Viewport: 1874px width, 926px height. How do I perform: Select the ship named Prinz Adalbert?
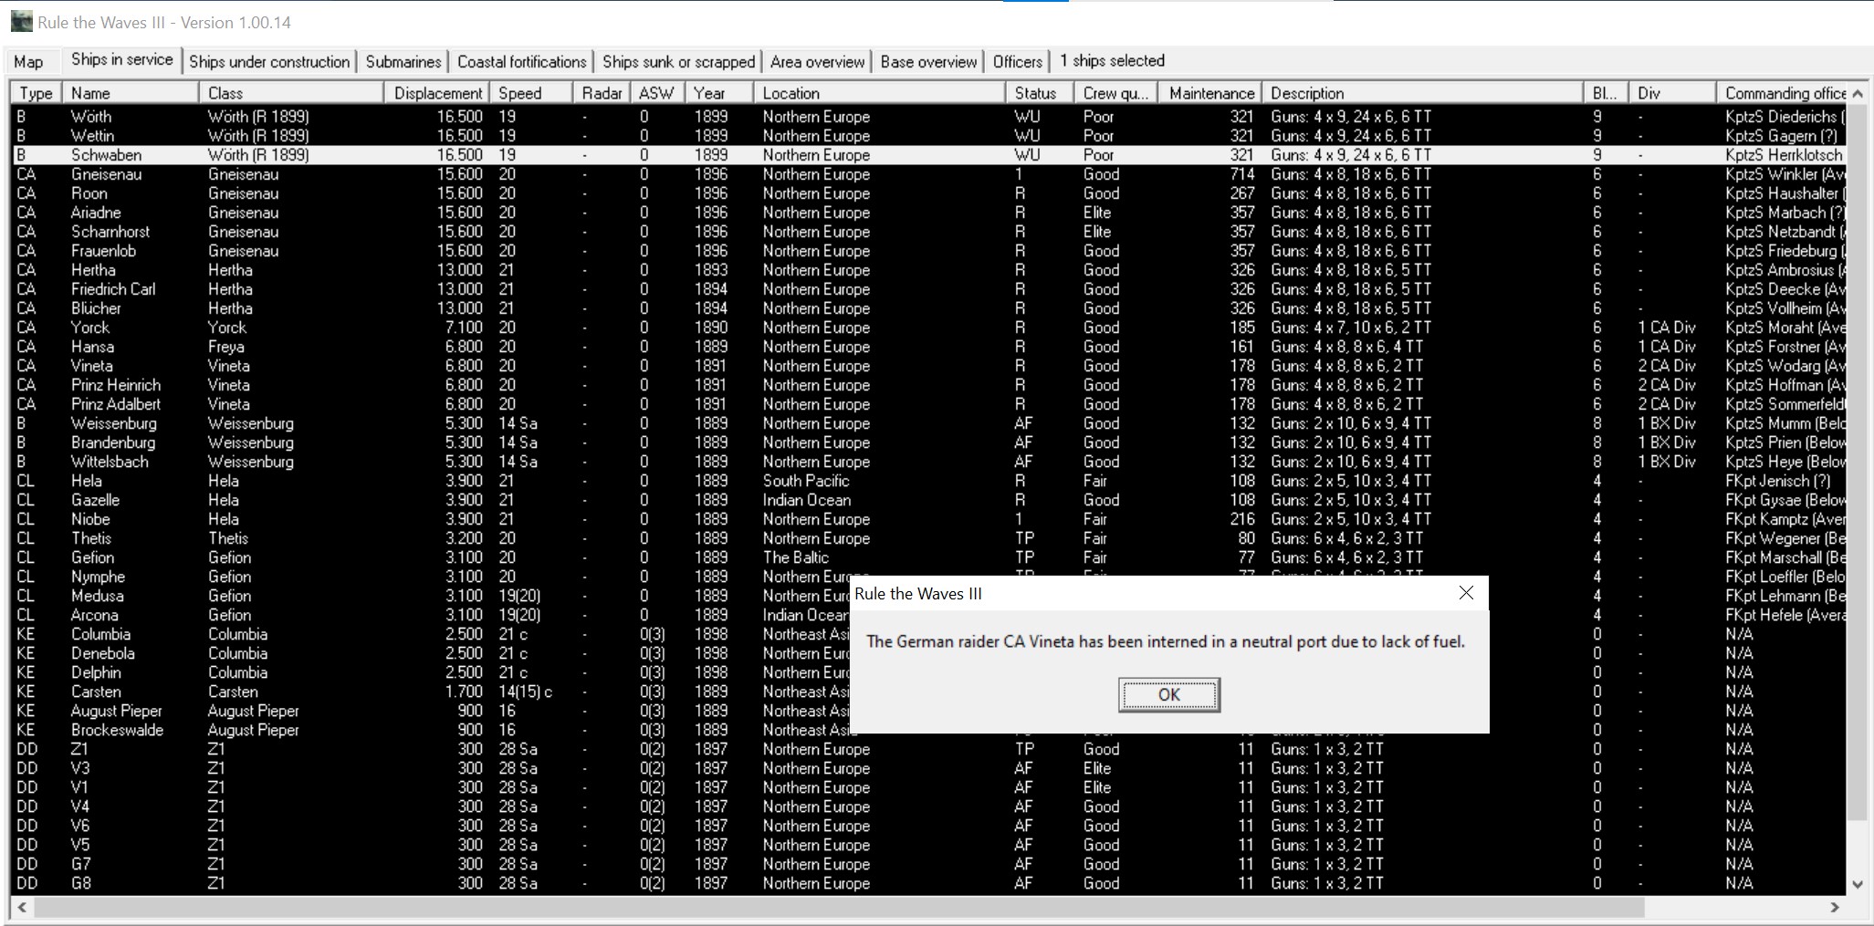(x=927, y=404)
